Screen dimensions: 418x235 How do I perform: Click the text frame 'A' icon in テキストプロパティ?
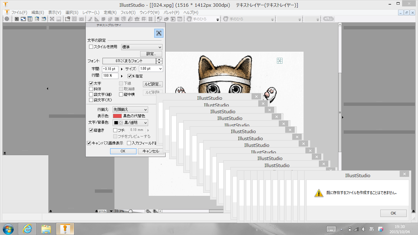pyautogui.click(x=159, y=33)
